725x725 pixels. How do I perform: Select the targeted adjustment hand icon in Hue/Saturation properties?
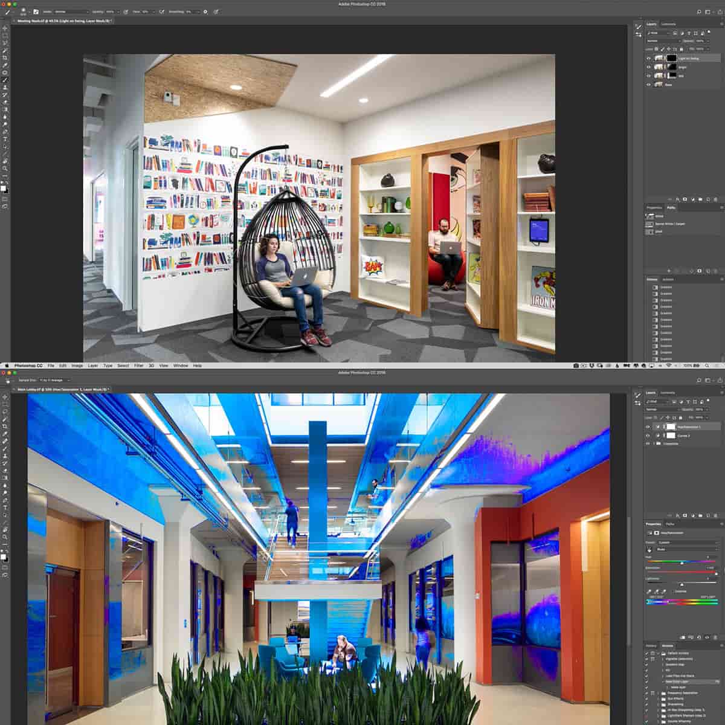tap(649, 549)
